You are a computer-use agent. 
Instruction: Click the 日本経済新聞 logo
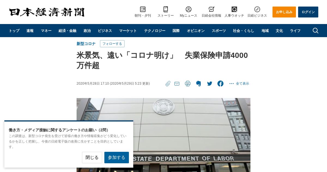pyautogui.click(x=47, y=12)
